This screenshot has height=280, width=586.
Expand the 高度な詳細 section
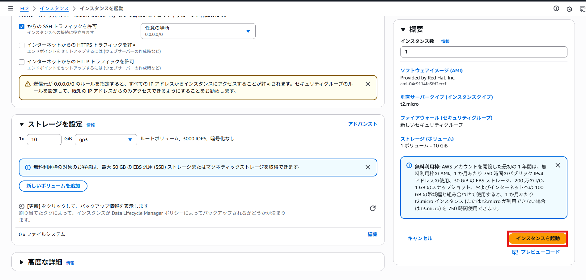pos(22,262)
